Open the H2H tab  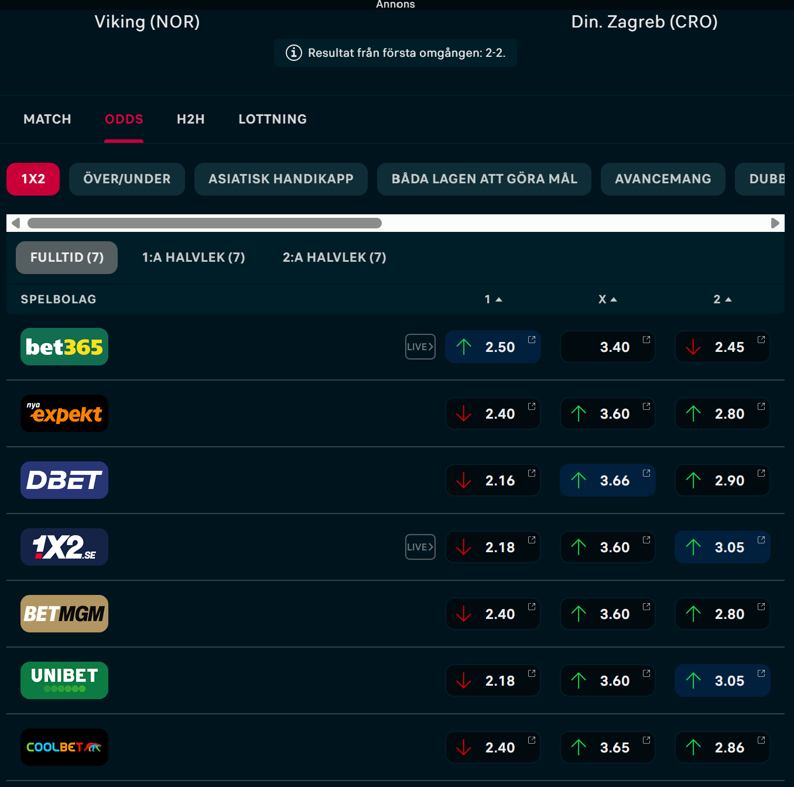[x=191, y=119]
